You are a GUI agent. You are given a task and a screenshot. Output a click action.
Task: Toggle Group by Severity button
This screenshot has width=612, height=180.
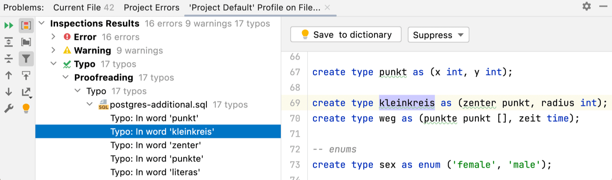click(26, 25)
